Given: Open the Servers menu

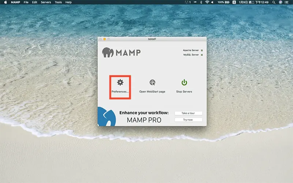Looking at the screenshot, I should pos(46,2).
